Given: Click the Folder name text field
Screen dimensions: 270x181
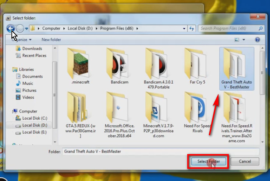Looking at the screenshot, I should [161, 152].
